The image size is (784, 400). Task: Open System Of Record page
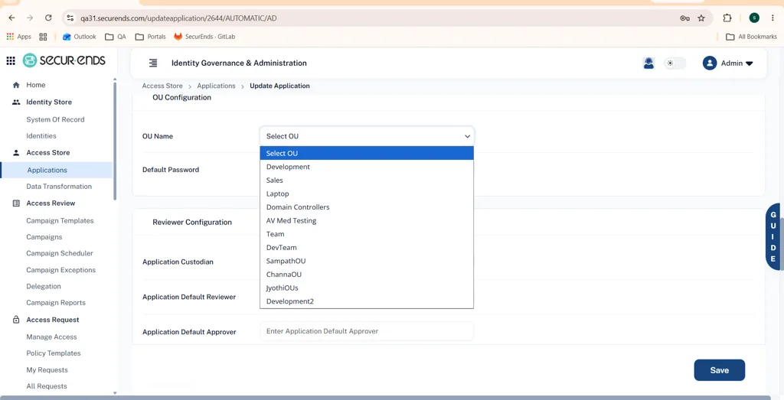pos(55,119)
